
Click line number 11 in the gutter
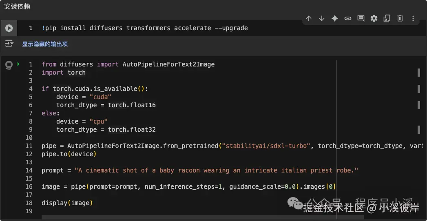29,146
